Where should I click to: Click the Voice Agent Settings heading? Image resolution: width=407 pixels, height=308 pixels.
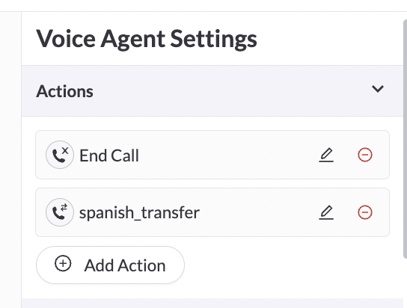point(147,39)
